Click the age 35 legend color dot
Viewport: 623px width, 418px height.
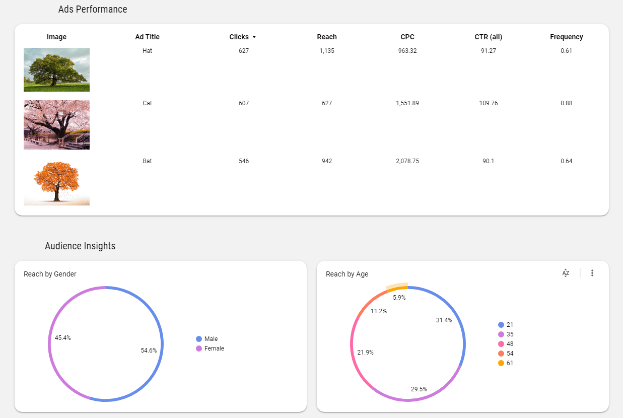501,334
